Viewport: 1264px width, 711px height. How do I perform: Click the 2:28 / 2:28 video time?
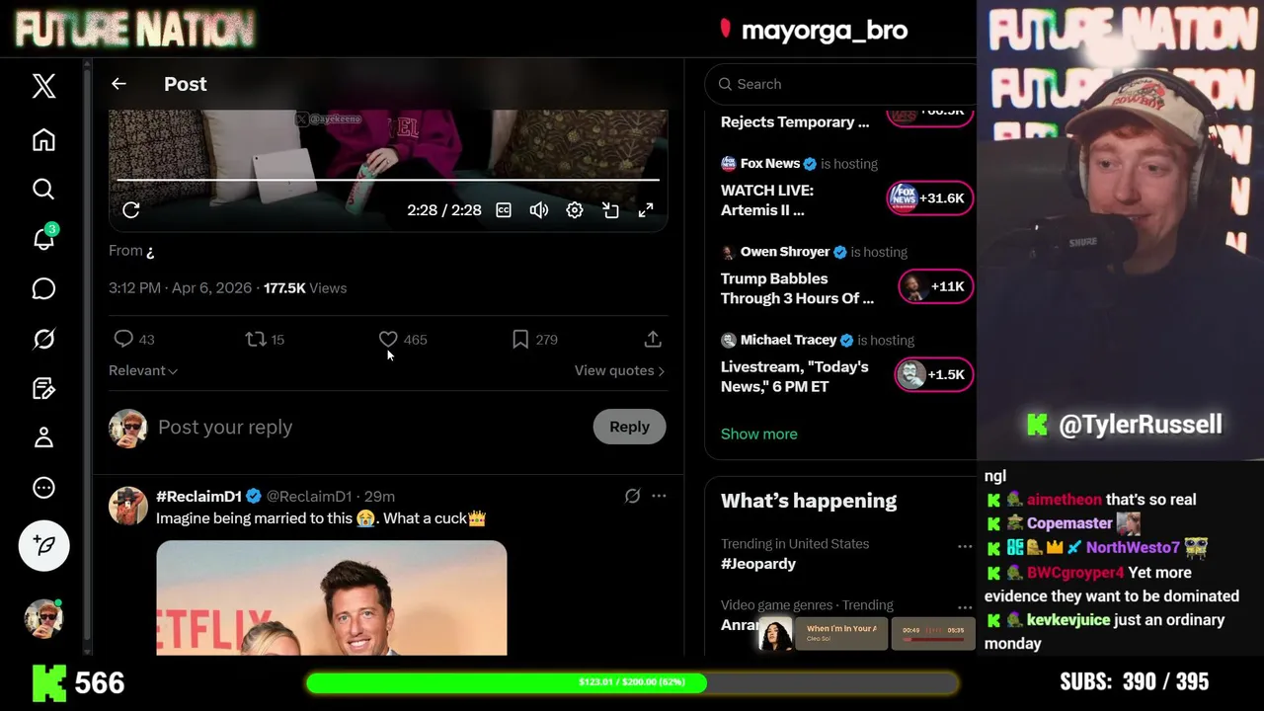click(444, 210)
